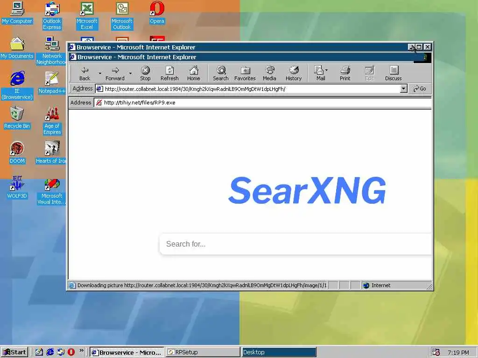Open the Media toolbar pane
The image size is (478, 358).
(269, 73)
